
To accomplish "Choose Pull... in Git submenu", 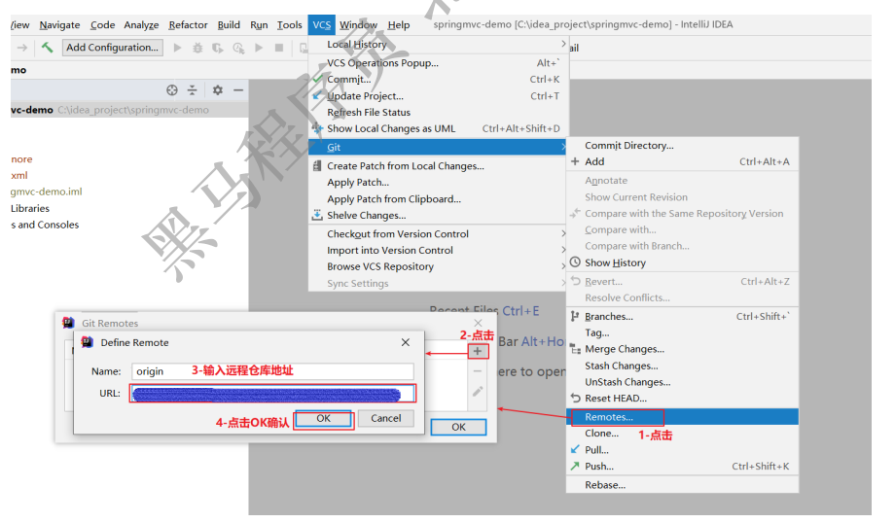I will [x=682, y=450].
